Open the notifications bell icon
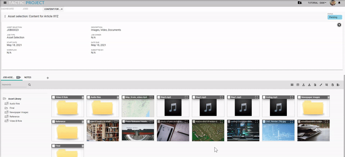This screenshot has height=157, width=345. pyautogui.click(x=339, y=3)
